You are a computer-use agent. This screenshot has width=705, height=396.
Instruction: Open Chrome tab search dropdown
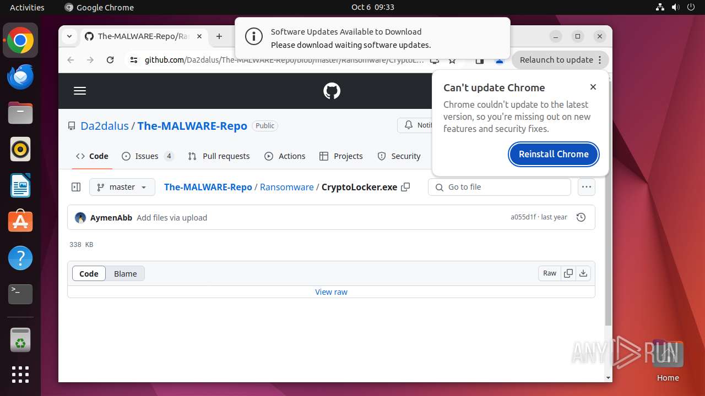point(69,36)
